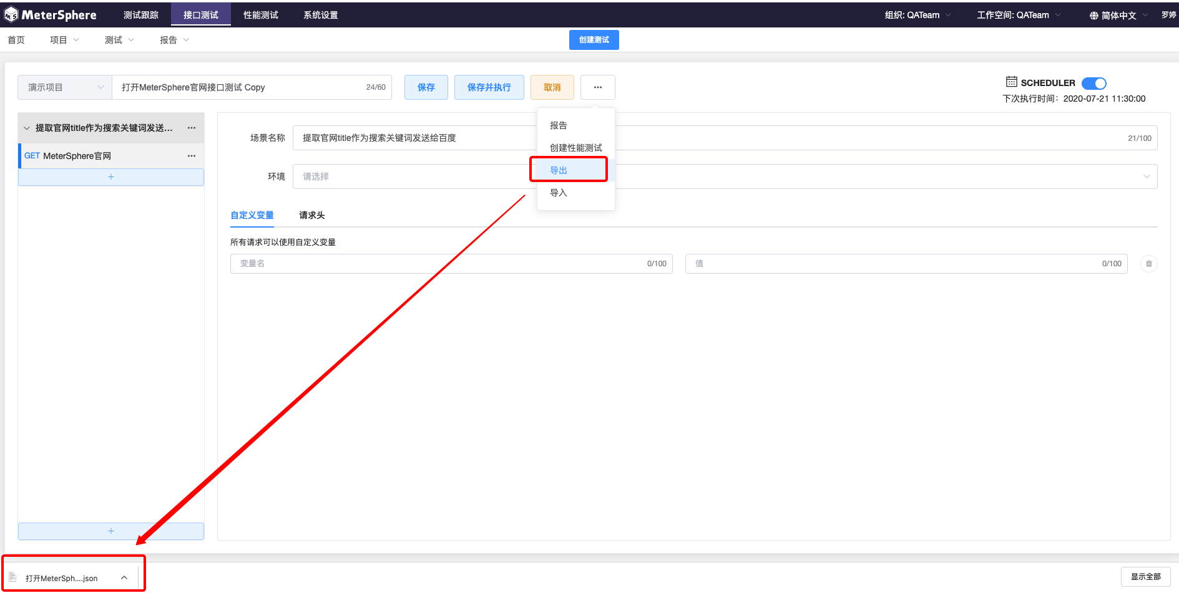Click the SCHEDULER calendar icon
The width and height of the screenshot is (1179, 593).
1012,82
